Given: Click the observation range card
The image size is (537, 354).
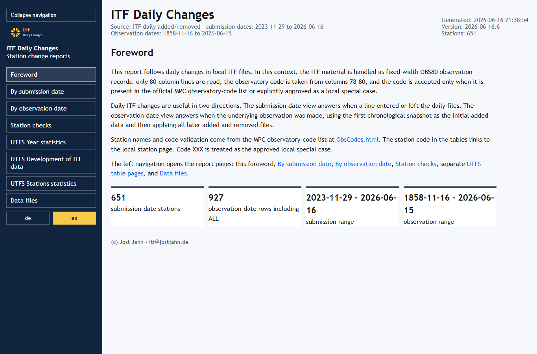Looking at the screenshot, I should (x=450, y=206).
